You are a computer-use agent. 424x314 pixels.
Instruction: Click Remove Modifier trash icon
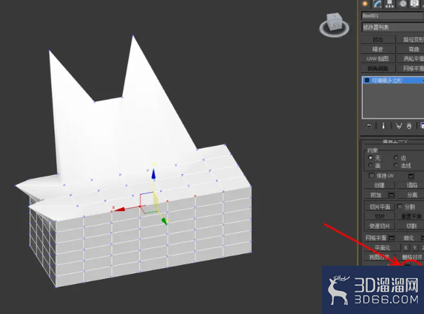(409, 126)
